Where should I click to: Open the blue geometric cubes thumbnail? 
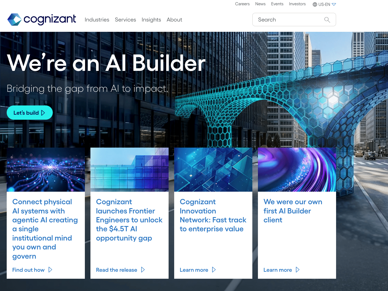[213, 170]
